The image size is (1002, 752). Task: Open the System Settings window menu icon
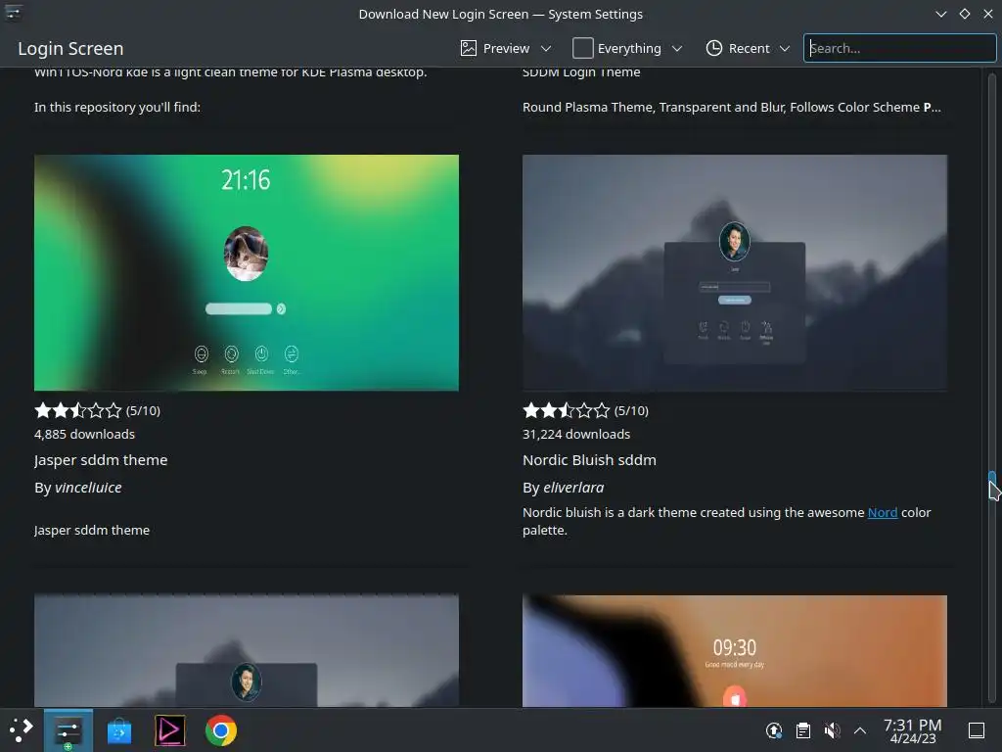(14, 14)
